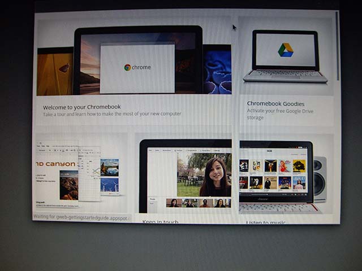
Task: Open the Chromebook Goodies heading
Action: [275, 104]
